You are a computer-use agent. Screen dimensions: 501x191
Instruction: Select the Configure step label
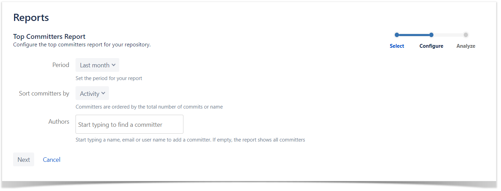431,46
